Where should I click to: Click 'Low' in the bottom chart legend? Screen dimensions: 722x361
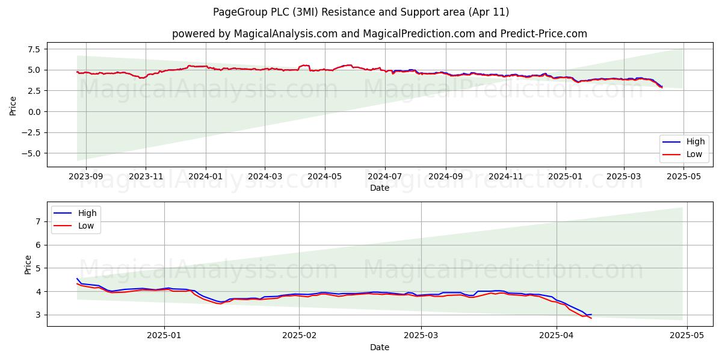(x=86, y=226)
